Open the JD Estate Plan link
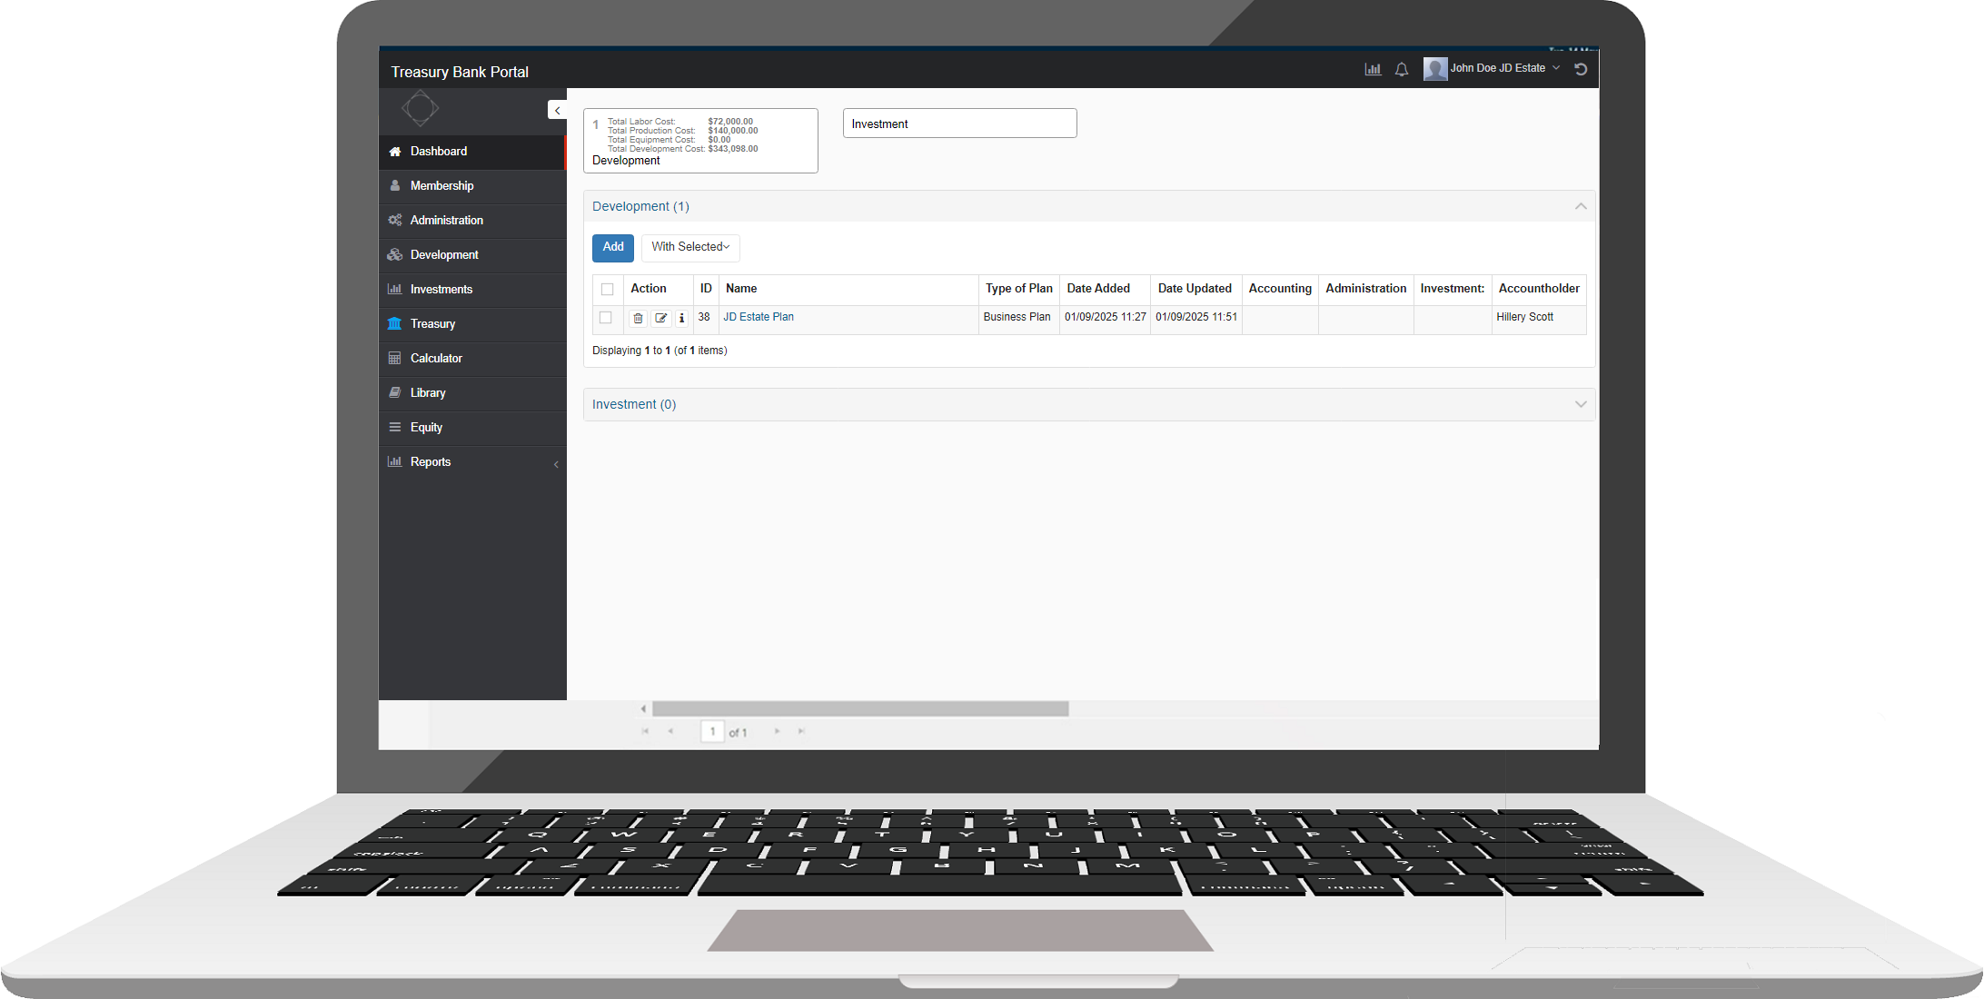This screenshot has width=1984, height=999. coord(759,317)
